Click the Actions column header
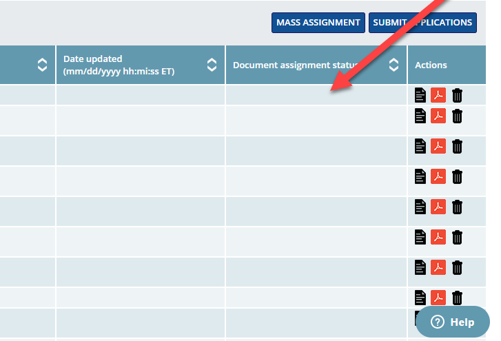Screen dimensions: 501x341 pyautogui.click(x=431, y=65)
